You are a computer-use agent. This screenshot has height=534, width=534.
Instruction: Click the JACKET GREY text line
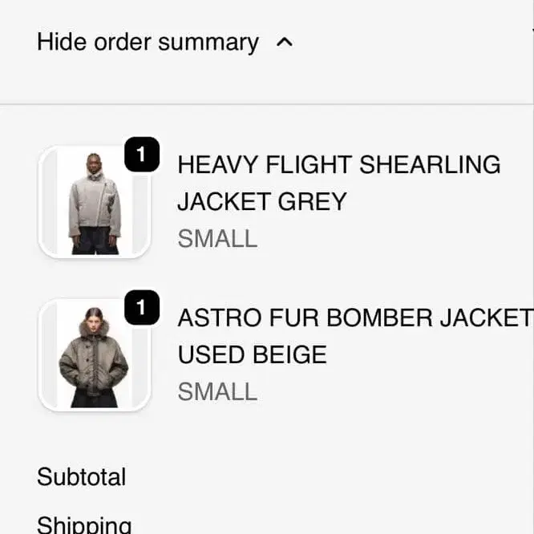(261, 202)
